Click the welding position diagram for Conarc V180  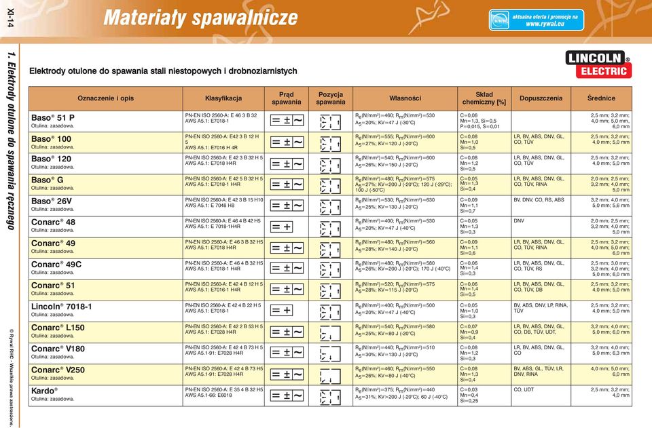[x=331, y=353]
